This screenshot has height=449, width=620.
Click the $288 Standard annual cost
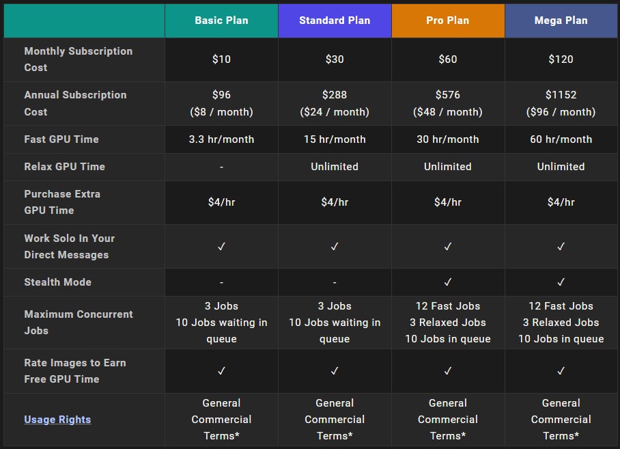[x=335, y=95]
